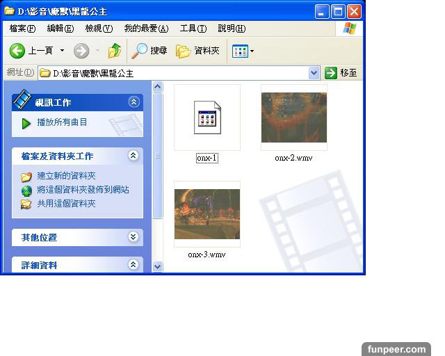Click the Go (移至) button
445x356 pixels.
(341, 73)
